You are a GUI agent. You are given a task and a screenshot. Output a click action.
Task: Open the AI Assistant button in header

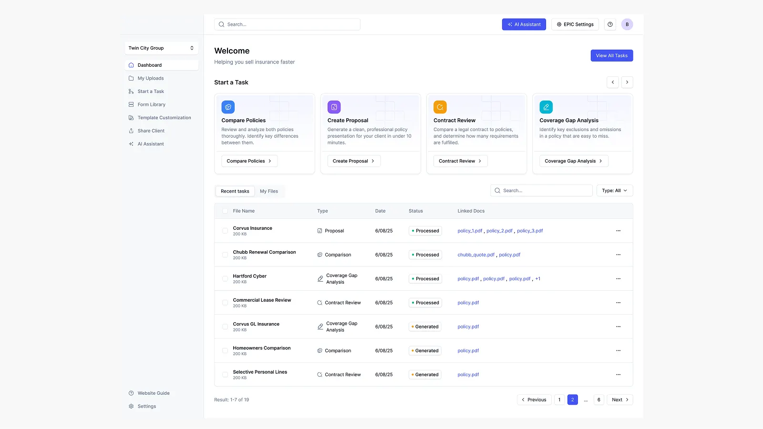[x=524, y=24]
